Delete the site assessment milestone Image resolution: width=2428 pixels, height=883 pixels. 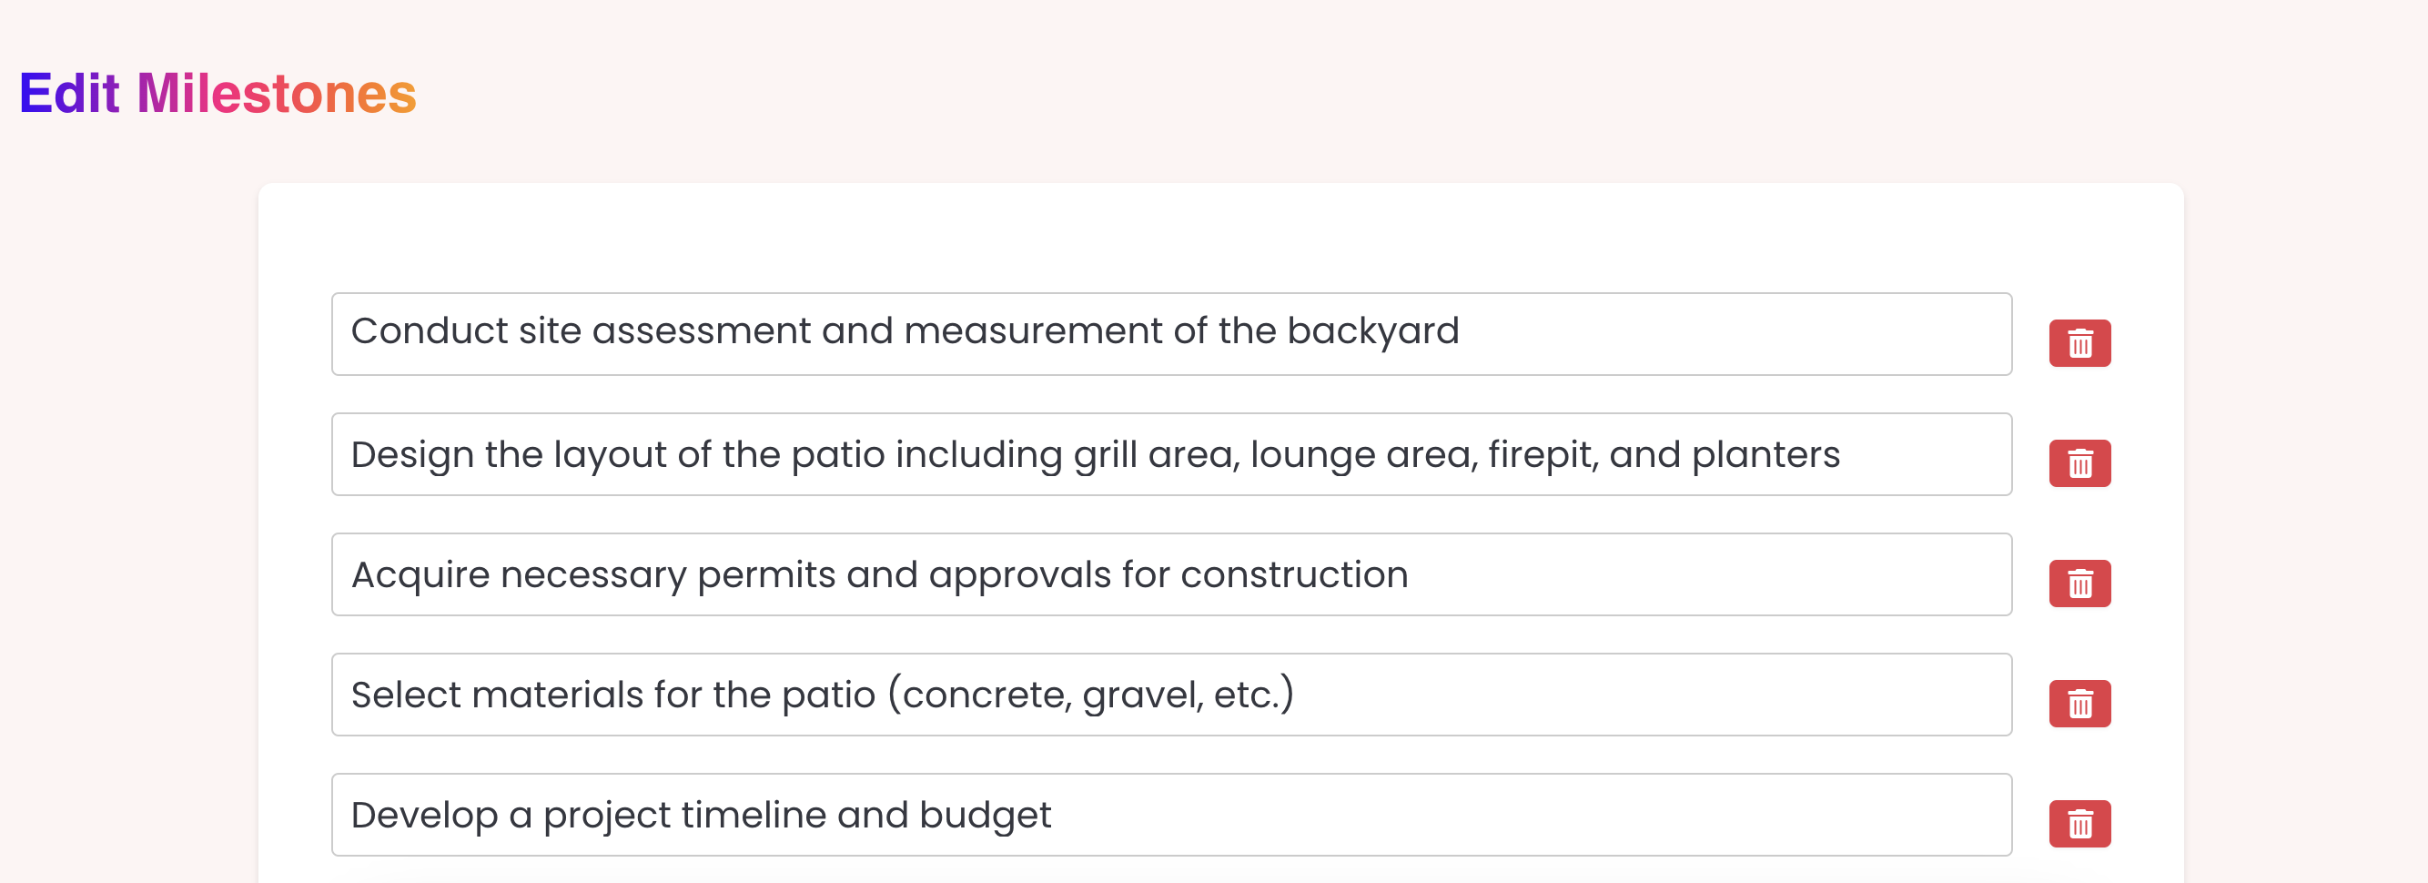2079,343
